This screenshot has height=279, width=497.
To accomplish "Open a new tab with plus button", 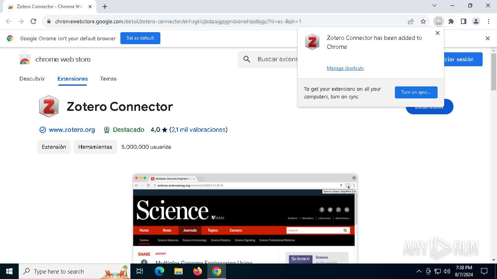I will (105, 6).
